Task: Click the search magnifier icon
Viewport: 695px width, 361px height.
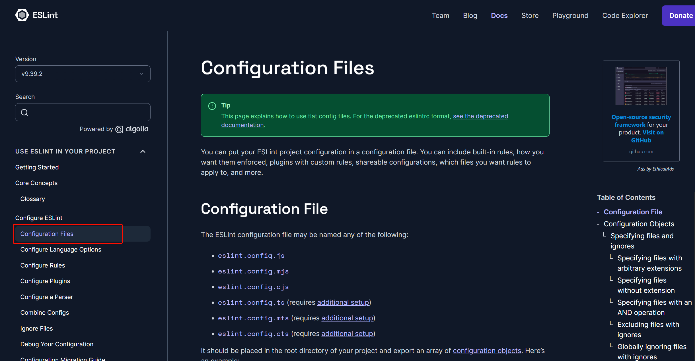Action: point(25,113)
